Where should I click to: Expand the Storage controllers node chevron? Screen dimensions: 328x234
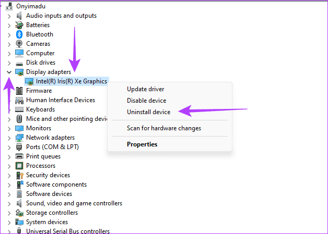[9, 213]
